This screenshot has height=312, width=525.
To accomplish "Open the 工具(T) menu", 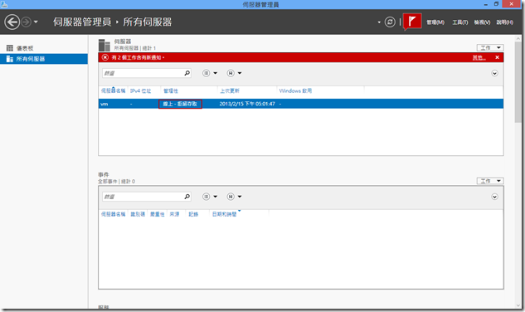I will pos(460,22).
